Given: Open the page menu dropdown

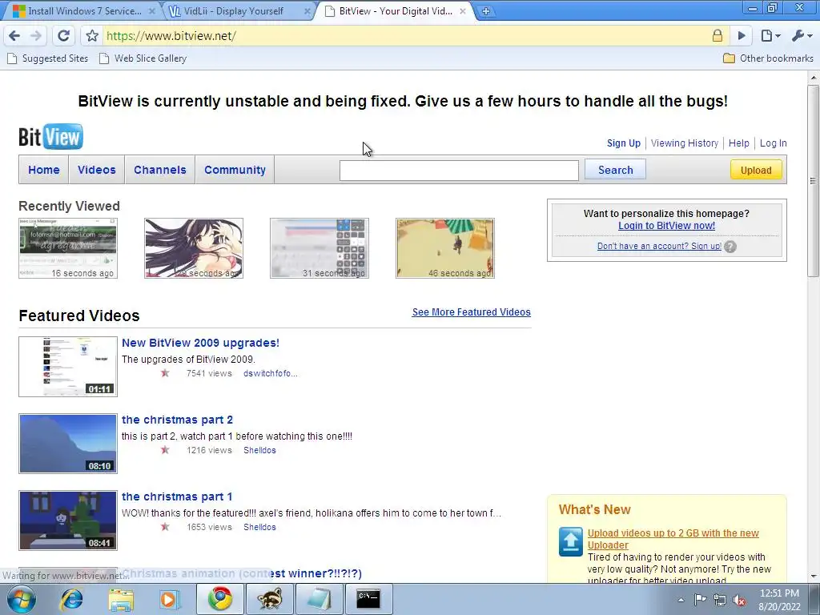Looking at the screenshot, I should (770, 35).
